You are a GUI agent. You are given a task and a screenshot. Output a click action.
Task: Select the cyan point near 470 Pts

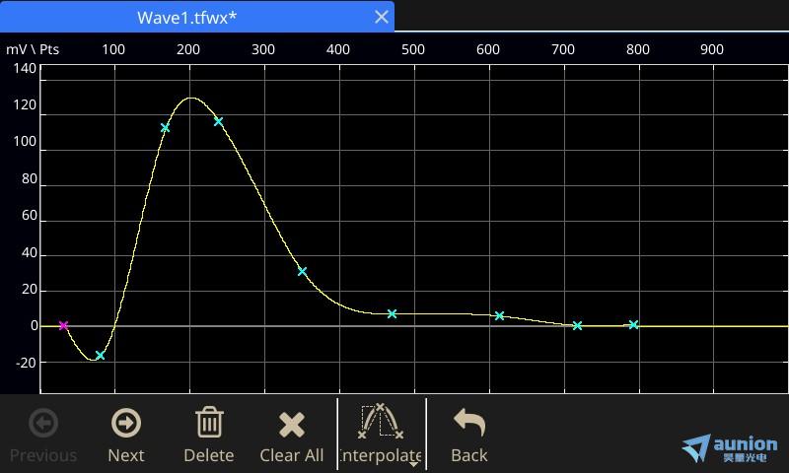coord(392,314)
